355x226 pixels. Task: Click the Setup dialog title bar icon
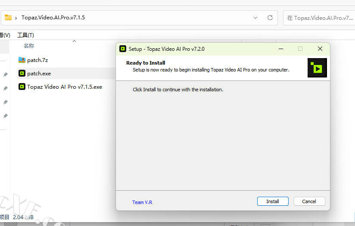pos(123,49)
